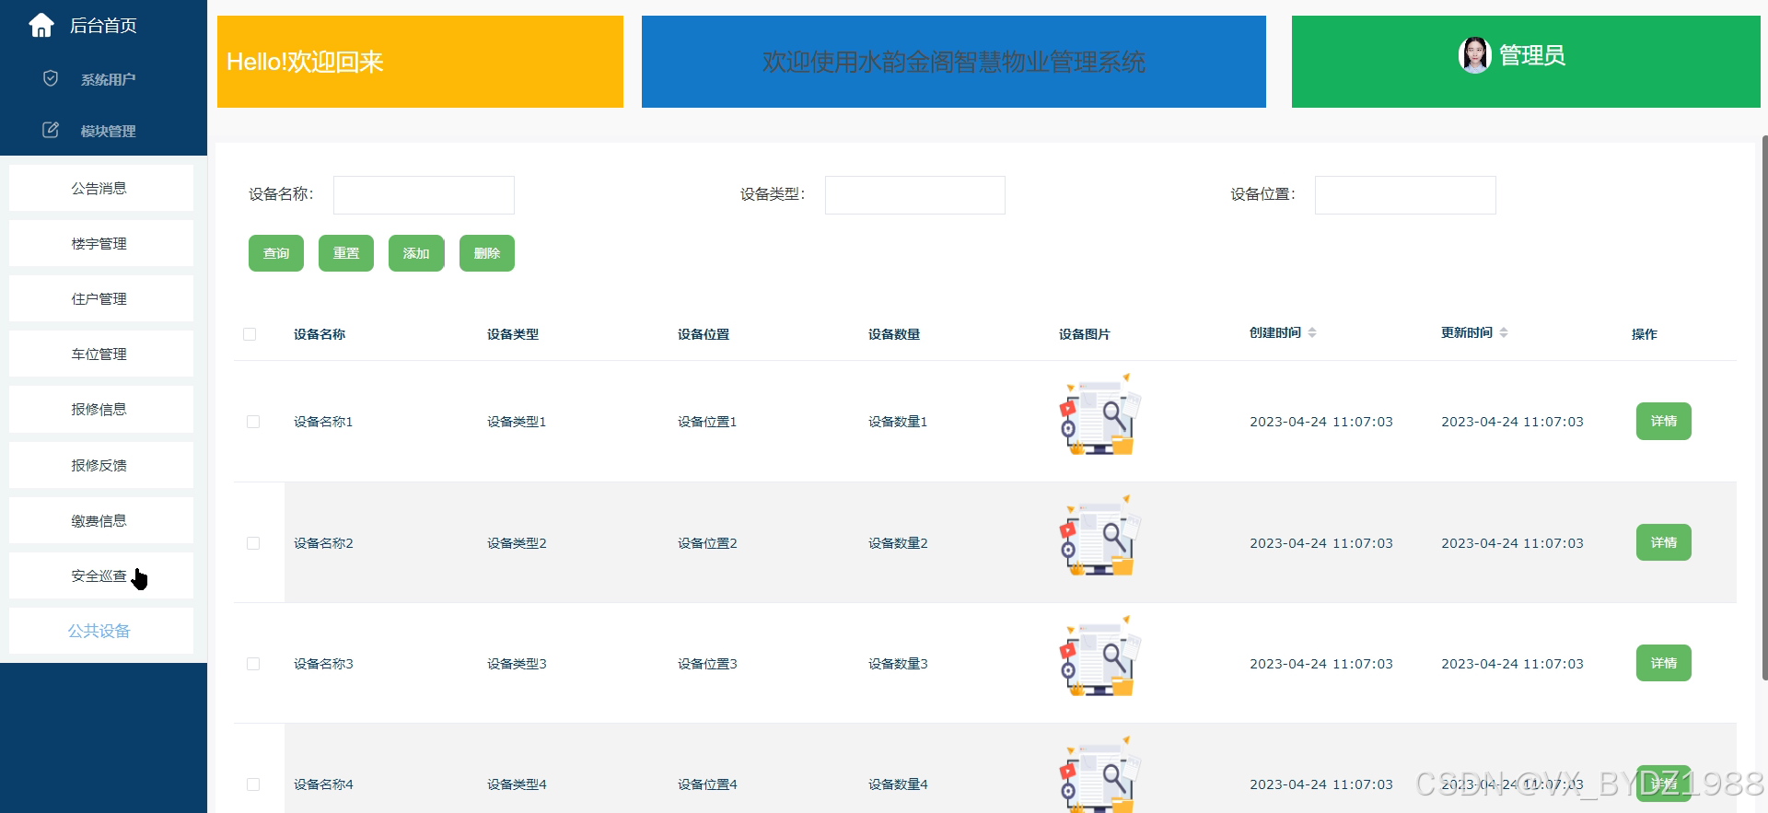
Task: Click the 重置 reset button
Action: (x=346, y=253)
